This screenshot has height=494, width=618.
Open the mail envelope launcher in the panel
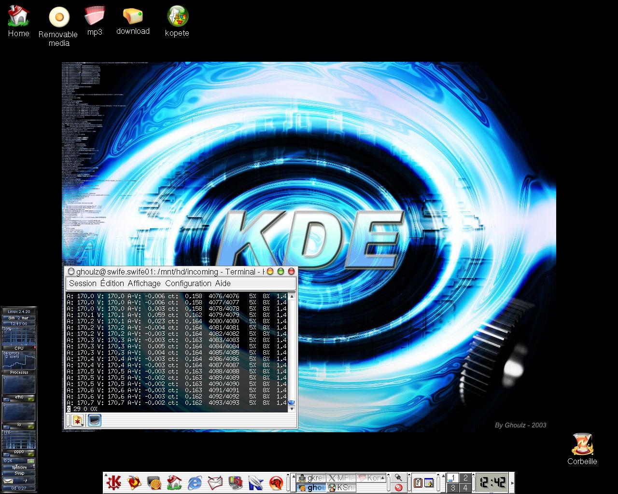215,482
